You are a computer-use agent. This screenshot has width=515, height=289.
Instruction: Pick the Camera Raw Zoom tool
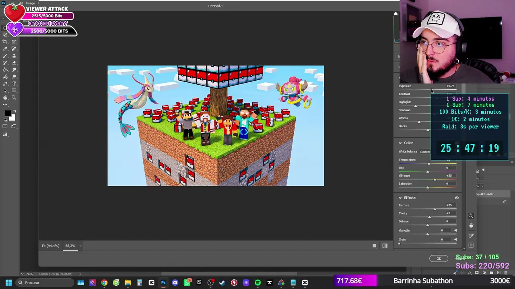click(471, 216)
